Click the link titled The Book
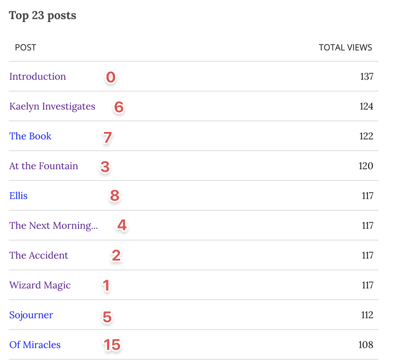Image resolution: width=408 pixels, height=360 pixels. click(x=30, y=137)
